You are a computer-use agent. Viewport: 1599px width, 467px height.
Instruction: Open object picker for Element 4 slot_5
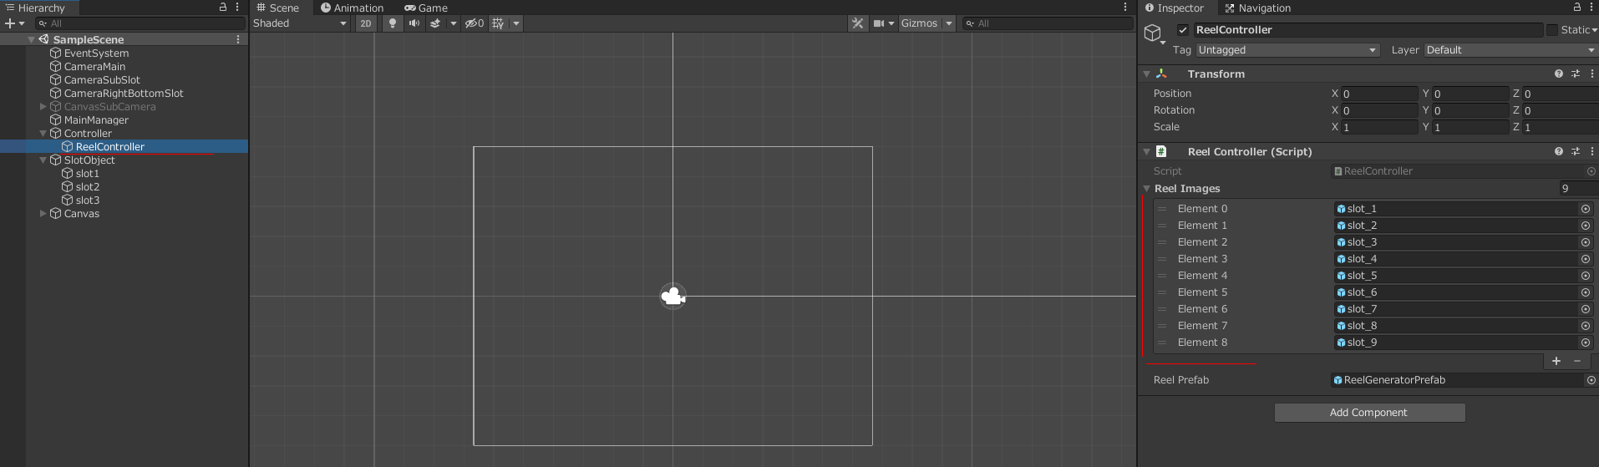[x=1585, y=276]
